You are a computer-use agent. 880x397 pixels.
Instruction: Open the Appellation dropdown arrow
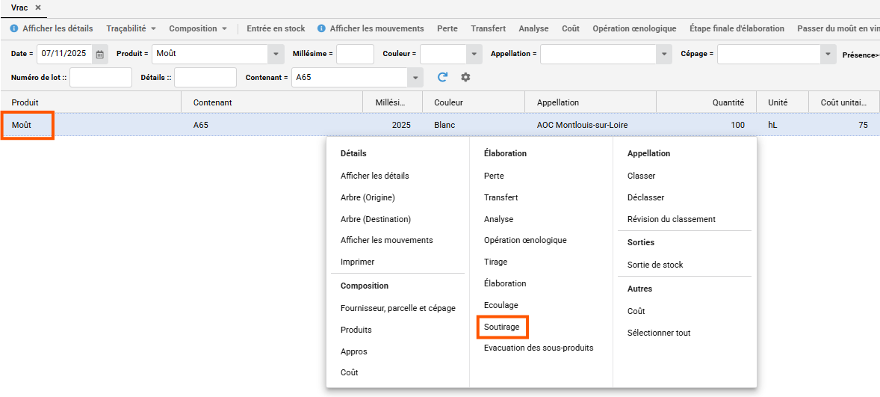coord(665,55)
